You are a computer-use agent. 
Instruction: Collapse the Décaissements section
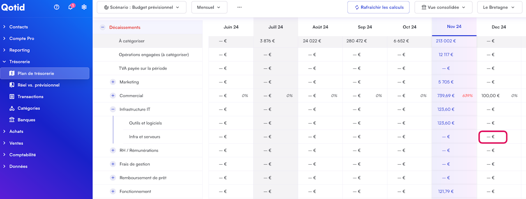tap(103, 27)
